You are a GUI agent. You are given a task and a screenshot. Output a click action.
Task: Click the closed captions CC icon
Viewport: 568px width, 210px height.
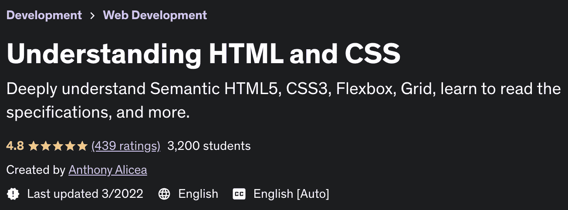tap(239, 194)
